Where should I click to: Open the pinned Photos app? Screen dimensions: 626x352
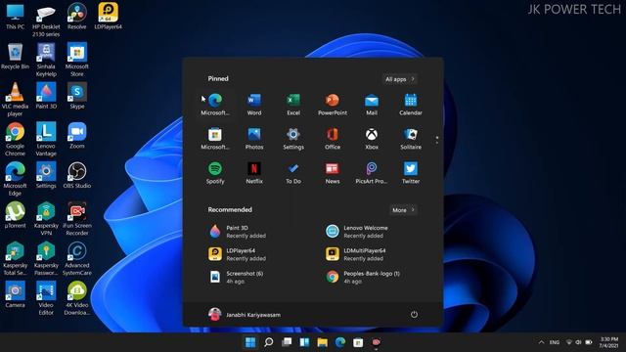(254, 139)
